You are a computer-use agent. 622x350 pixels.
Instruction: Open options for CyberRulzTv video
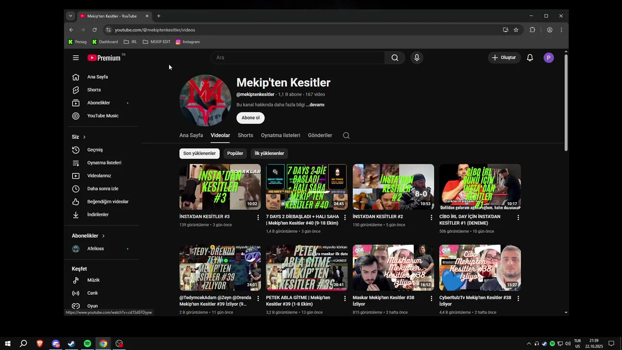518,298
